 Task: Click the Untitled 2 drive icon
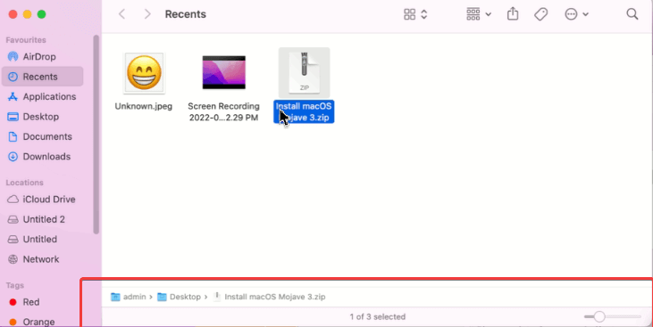point(13,219)
